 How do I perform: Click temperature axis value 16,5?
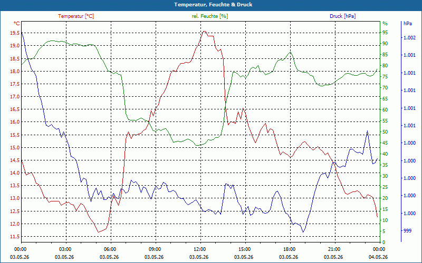pyautogui.click(x=15, y=109)
